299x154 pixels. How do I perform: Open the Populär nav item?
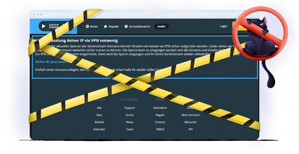(111, 27)
